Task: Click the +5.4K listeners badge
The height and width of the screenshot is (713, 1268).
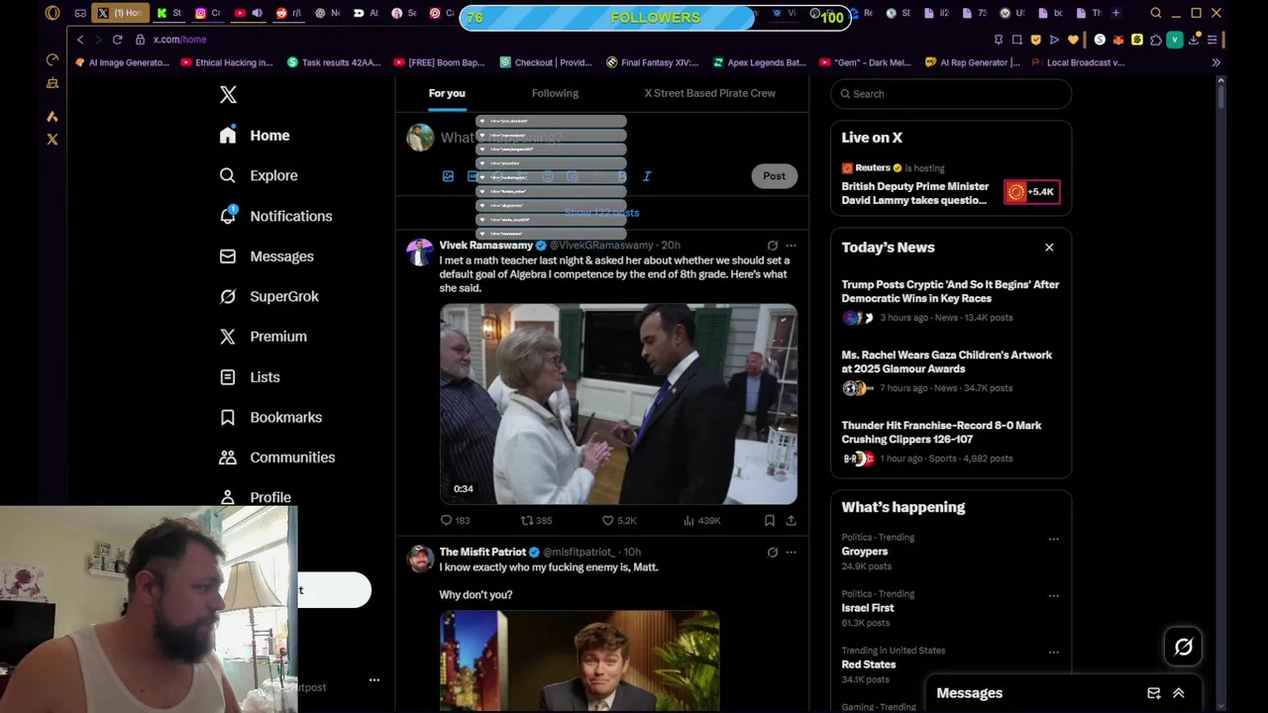Action: (x=1031, y=192)
